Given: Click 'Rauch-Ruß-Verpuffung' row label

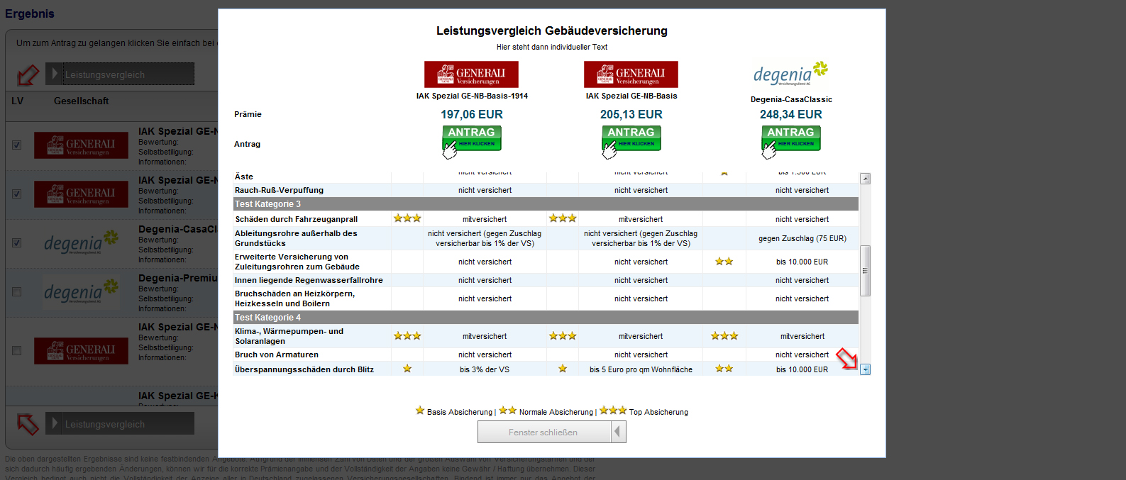Looking at the screenshot, I should click(x=279, y=190).
